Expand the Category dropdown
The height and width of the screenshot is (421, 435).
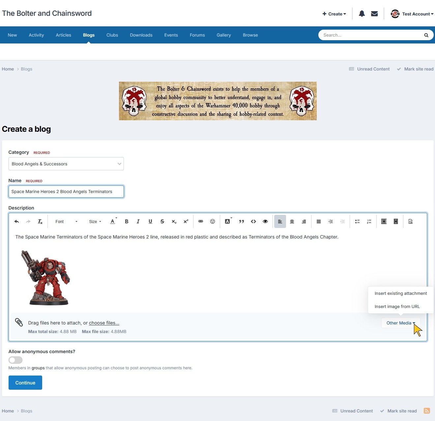click(66, 164)
